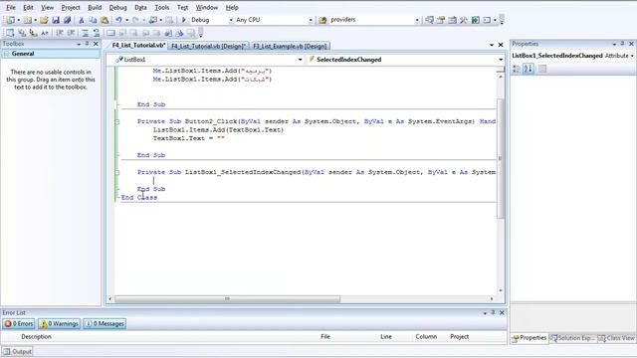Open the Window menu
Screen dimensions: 637x358
click(207, 7)
